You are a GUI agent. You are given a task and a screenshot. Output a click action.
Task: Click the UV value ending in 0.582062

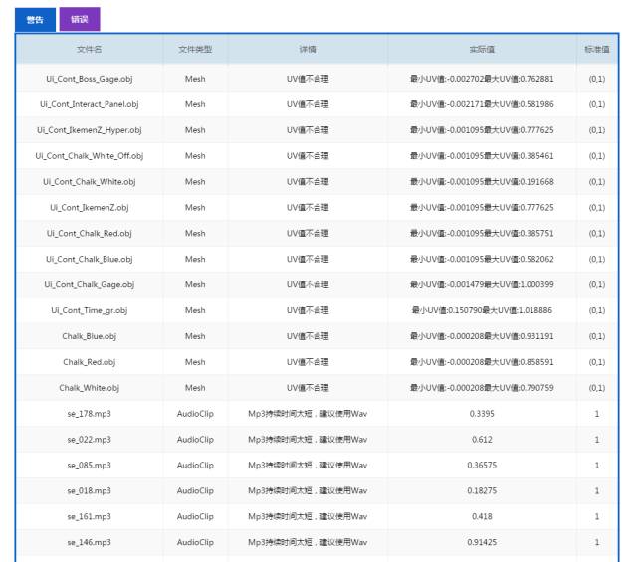click(482, 259)
